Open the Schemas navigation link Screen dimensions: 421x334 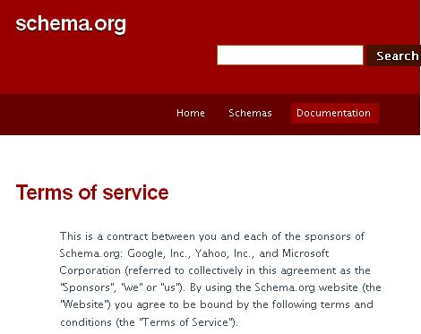tap(250, 113)
